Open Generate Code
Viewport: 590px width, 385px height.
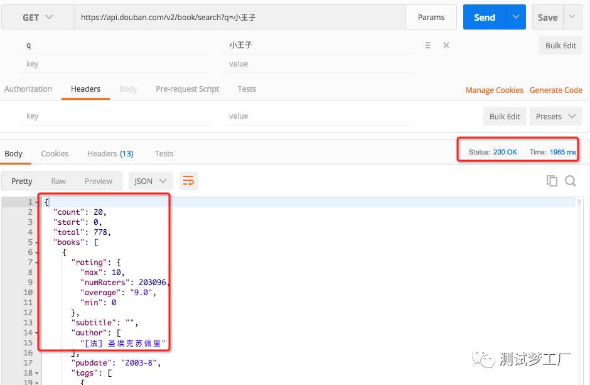point(555,90)
